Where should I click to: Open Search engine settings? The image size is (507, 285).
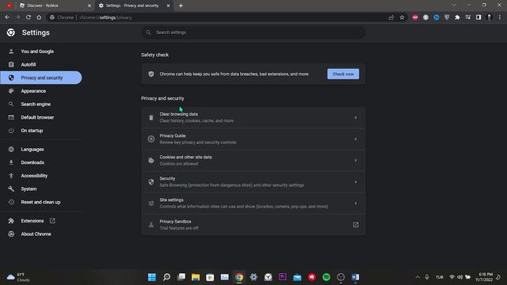(36, 104)
